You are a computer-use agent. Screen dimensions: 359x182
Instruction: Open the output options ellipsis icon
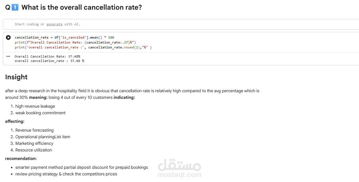click(8, 56)
